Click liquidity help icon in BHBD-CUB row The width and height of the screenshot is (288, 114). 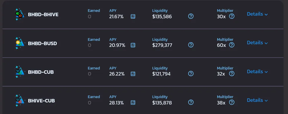tap(191, 73)
